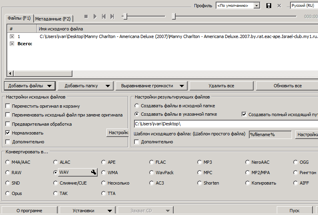Choose M4A/AAC output format

click(8, 162)
